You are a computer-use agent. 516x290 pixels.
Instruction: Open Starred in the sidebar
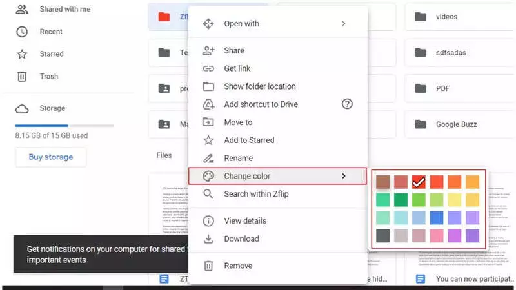click(52, 54)
